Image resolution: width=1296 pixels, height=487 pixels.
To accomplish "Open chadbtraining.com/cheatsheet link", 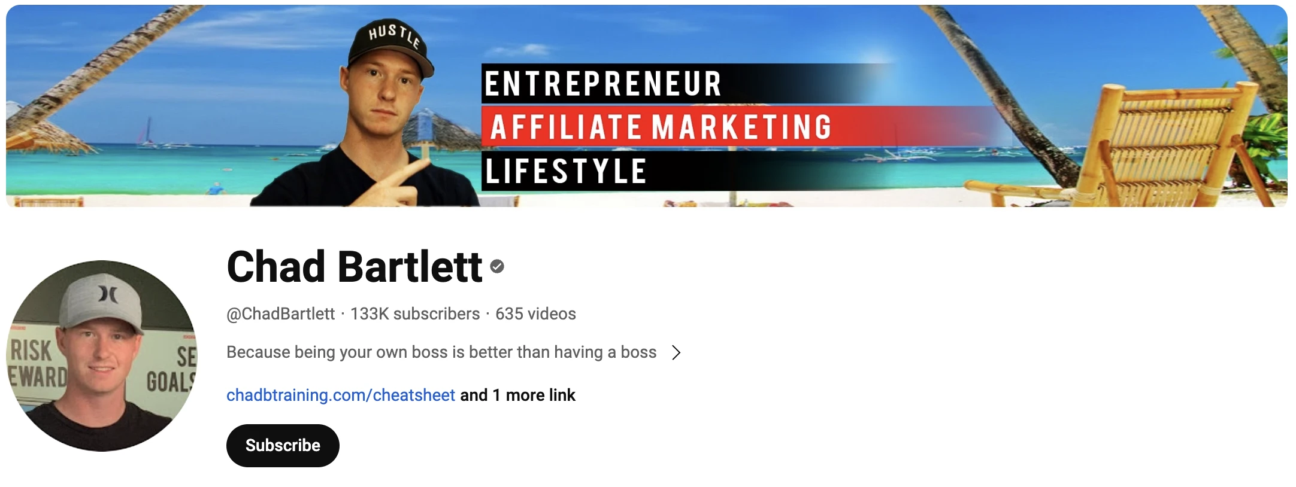I will (341, 395).
